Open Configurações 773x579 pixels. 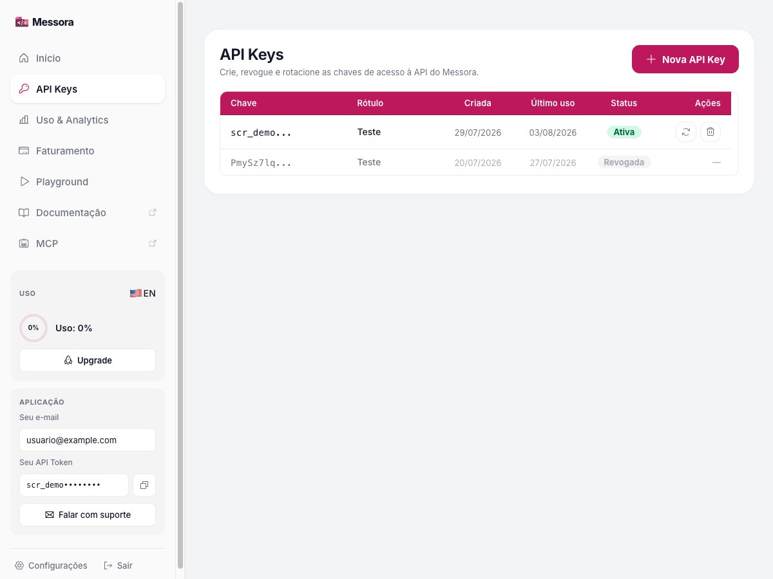(51, 565)
